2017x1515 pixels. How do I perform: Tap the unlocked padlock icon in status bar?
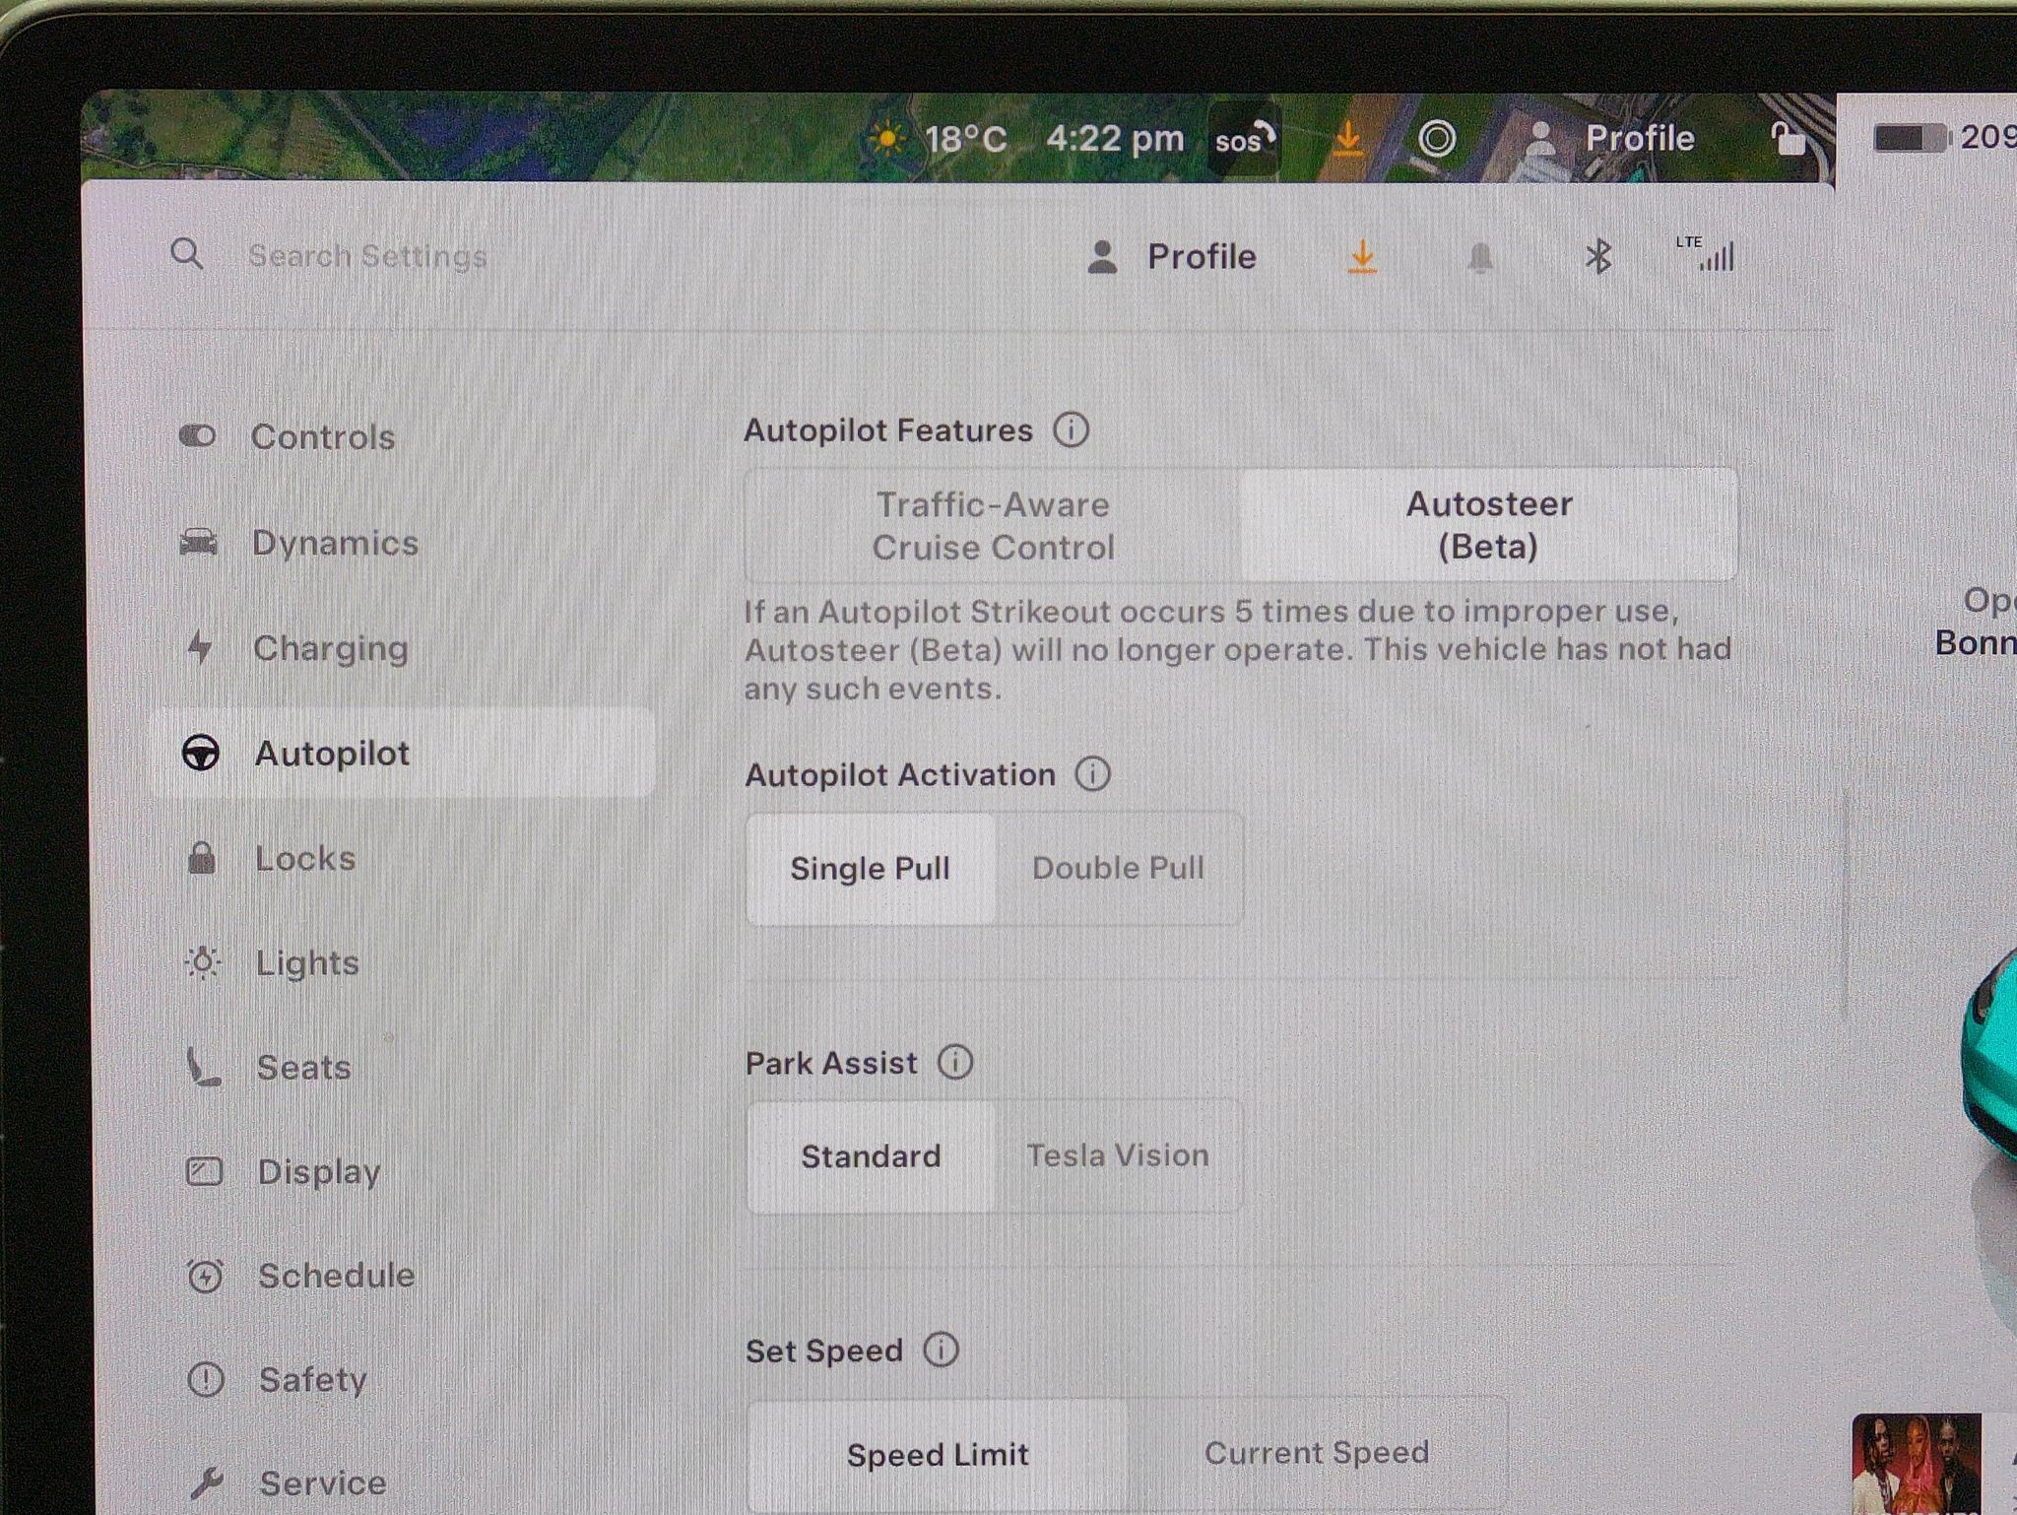coord(1789,139)
